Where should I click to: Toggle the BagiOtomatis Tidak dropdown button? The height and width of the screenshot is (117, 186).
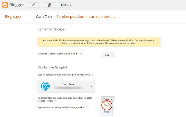pos(108,99)
